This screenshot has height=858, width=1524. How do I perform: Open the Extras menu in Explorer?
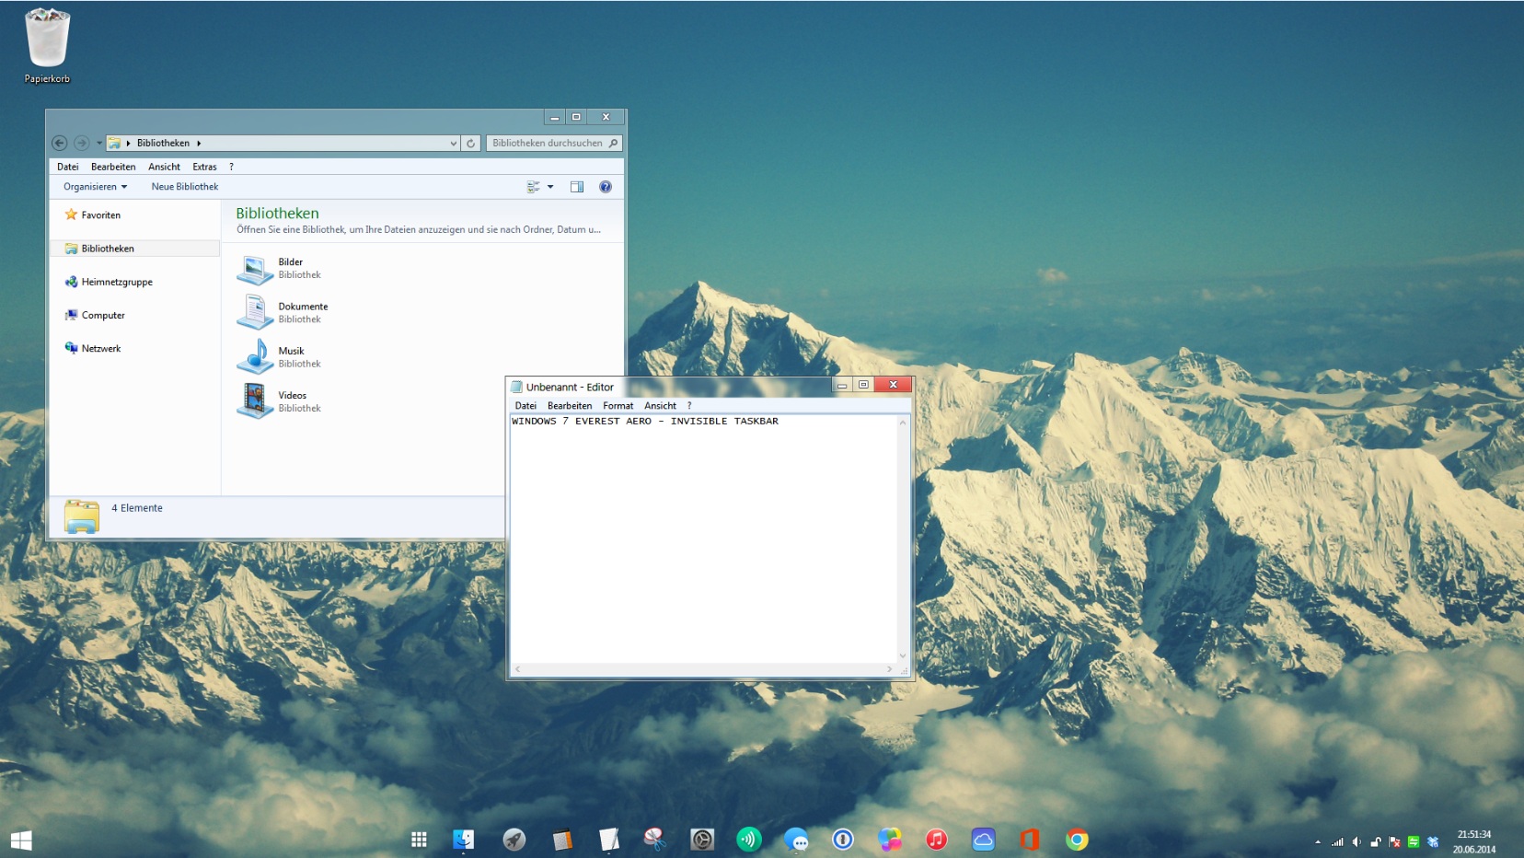(x=204, y=167)
